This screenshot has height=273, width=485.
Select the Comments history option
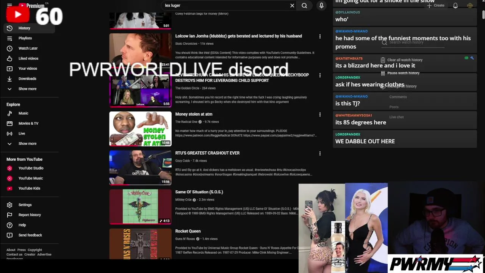coord(398,97)
